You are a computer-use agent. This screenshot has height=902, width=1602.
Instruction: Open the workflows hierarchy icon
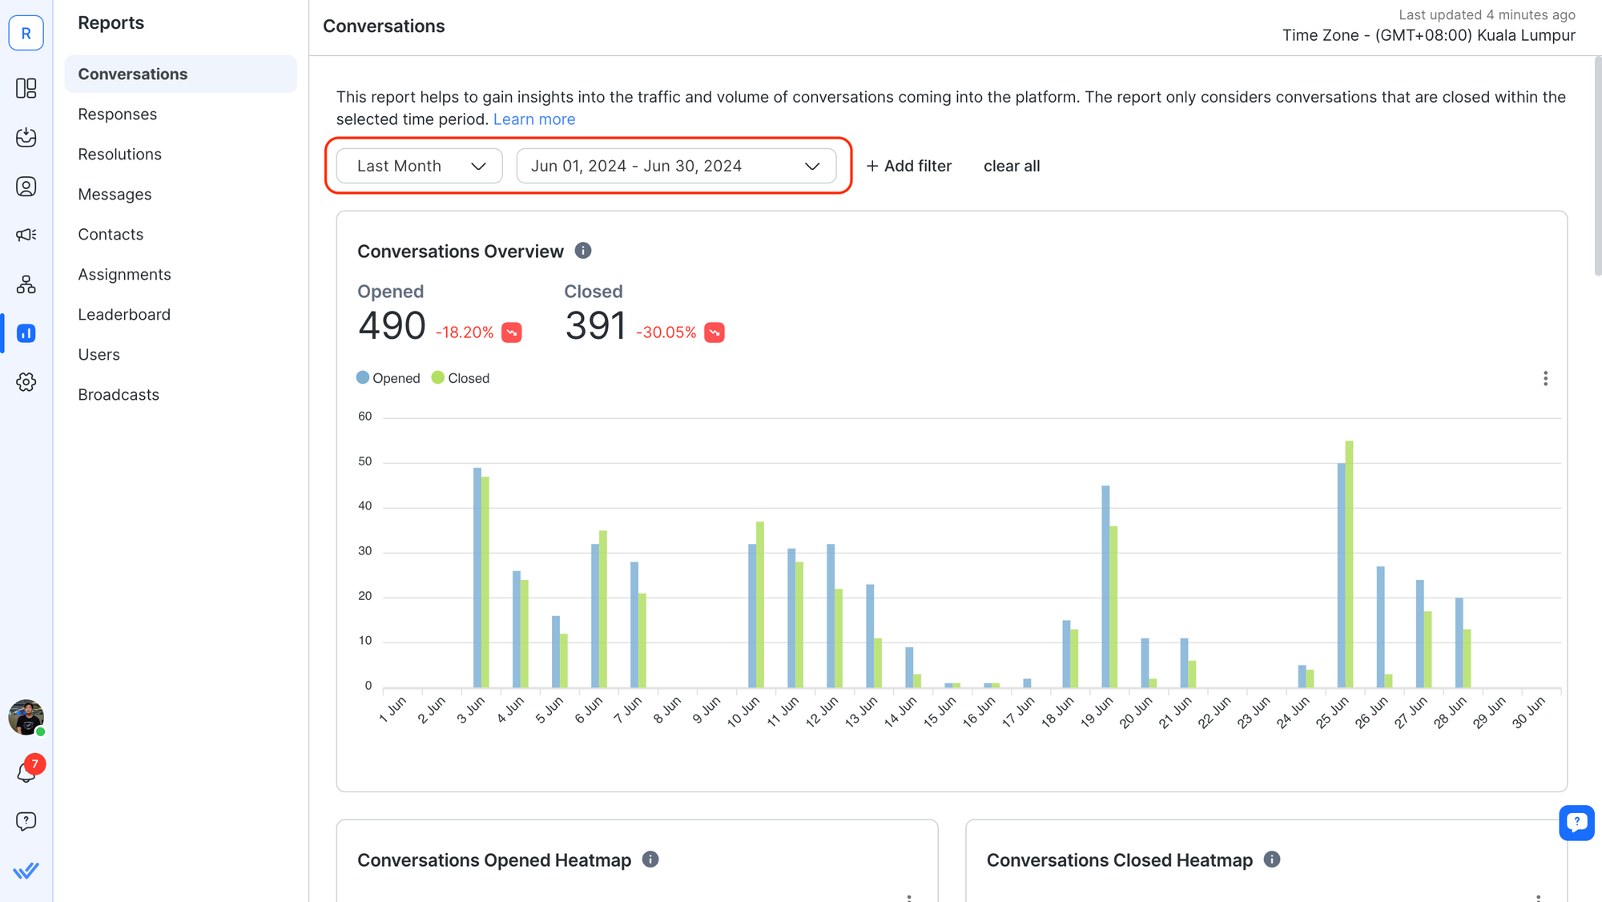click(26, 284)
